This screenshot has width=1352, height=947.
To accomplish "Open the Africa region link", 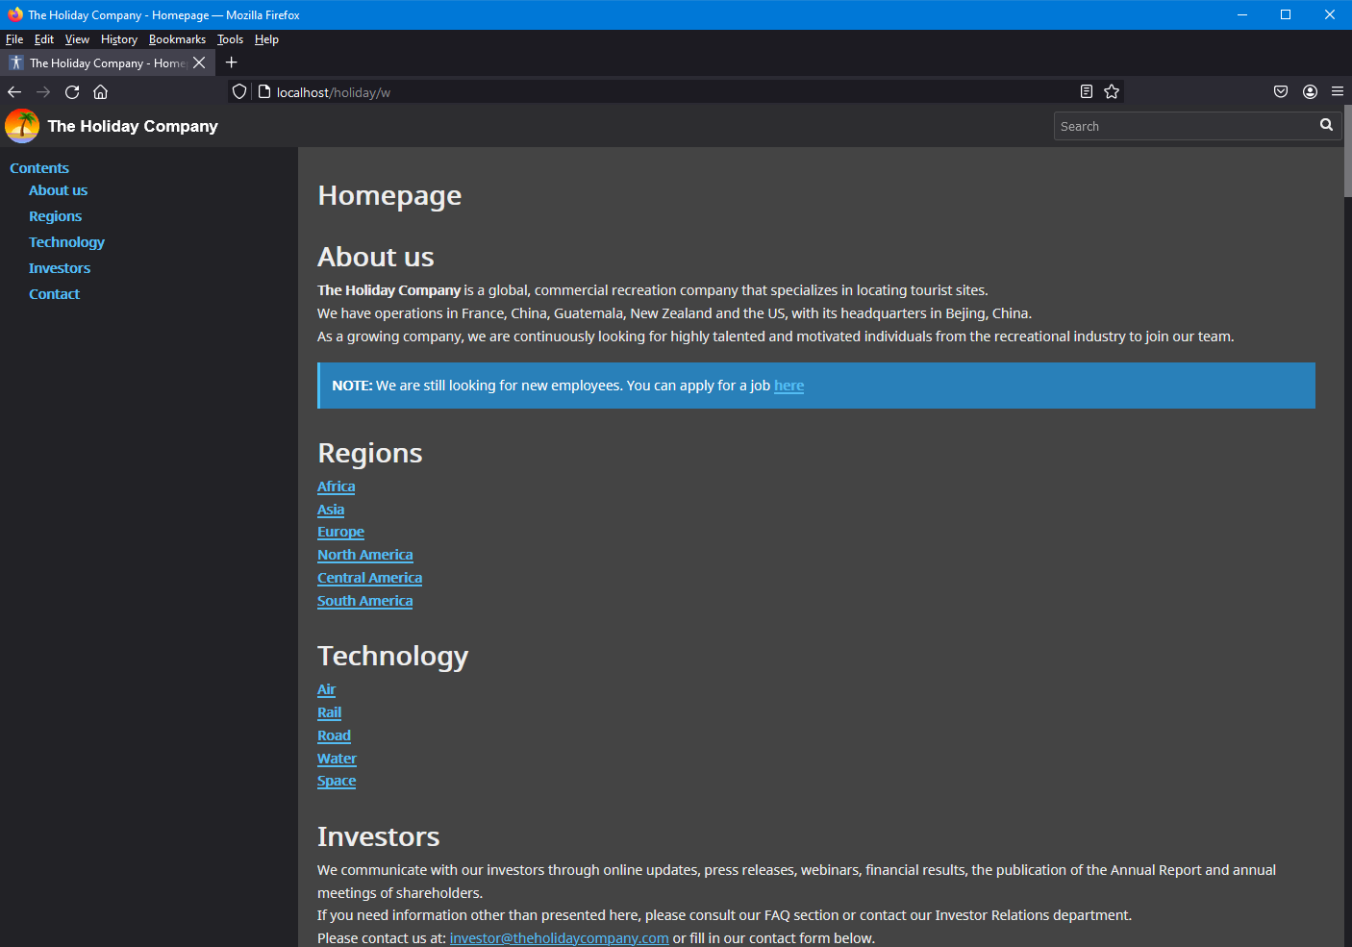I will pyautogui.click(x=336, y=486).
